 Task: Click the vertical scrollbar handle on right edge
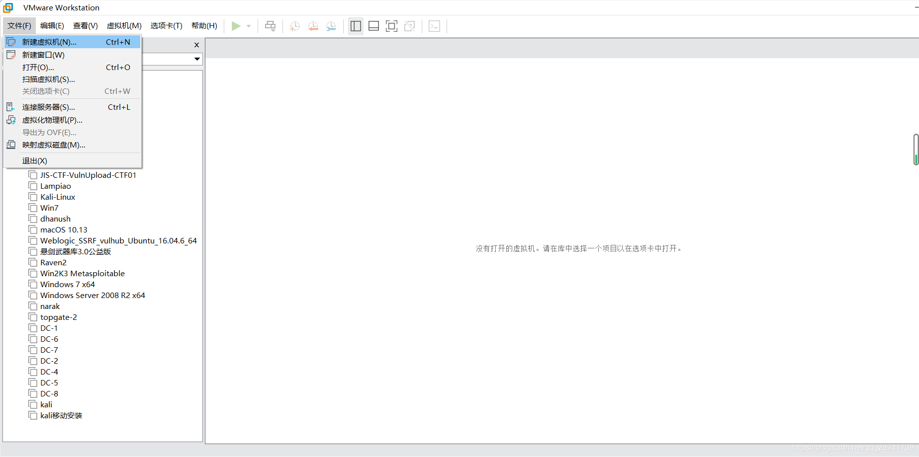tap(916, 150)
